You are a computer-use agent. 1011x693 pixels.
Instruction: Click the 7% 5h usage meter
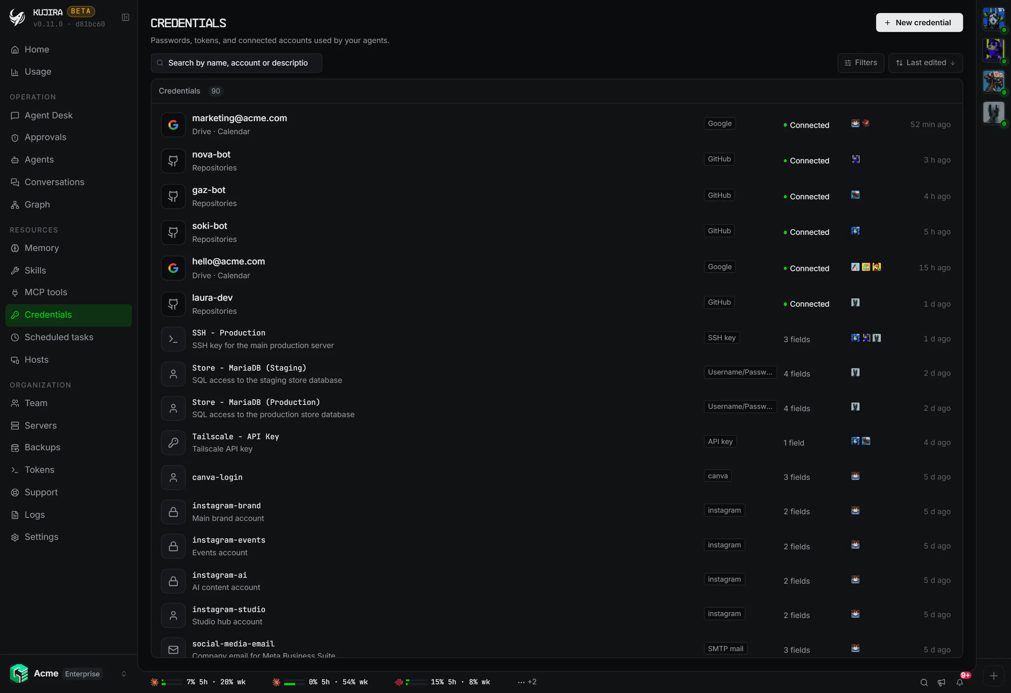pyautogui.click(x=198, y=682)
